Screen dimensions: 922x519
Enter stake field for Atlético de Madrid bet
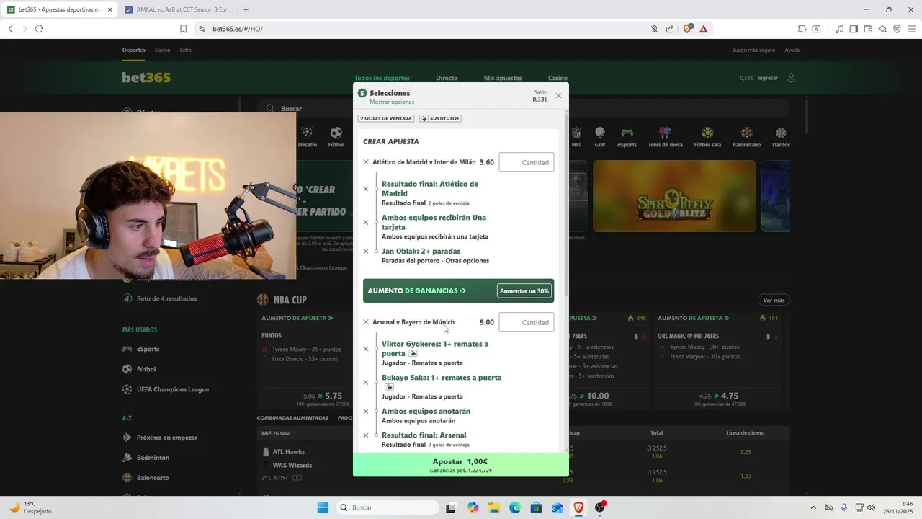point(527,162)
